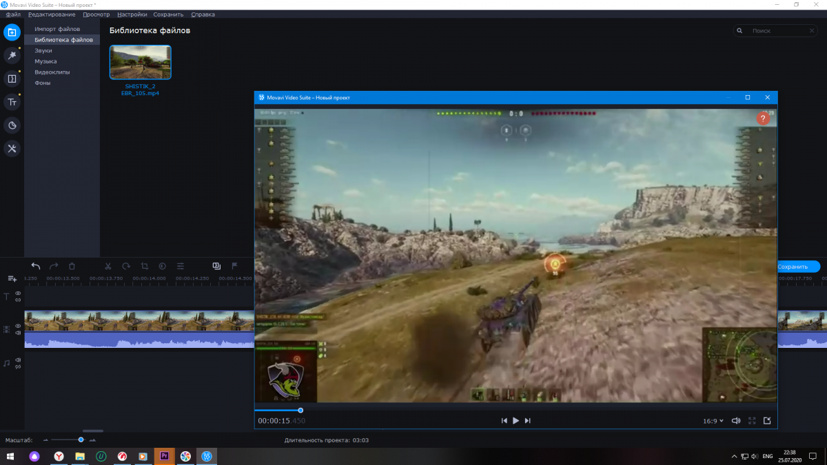Open the Filters magic wand panel
Viewport: 827px width, 465px height.
(x=12, y=55)
